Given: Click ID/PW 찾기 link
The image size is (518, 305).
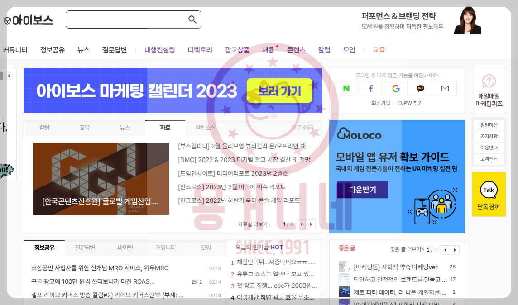Looking at the screenshot, I should click(410, 103).
